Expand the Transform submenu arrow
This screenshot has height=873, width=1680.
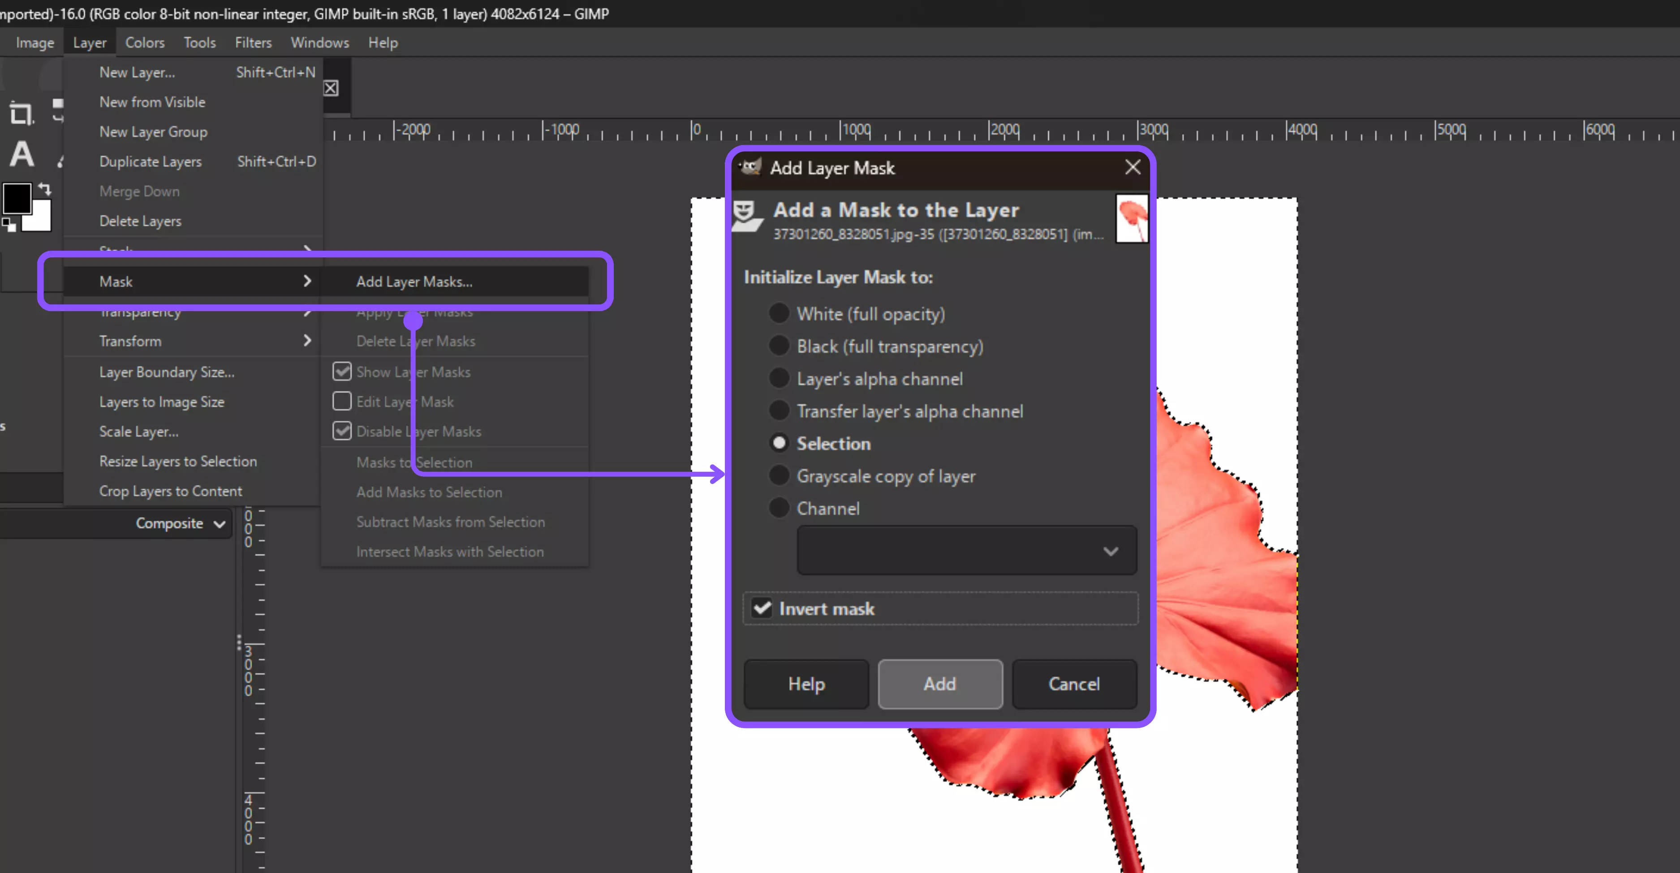point(307,341)
